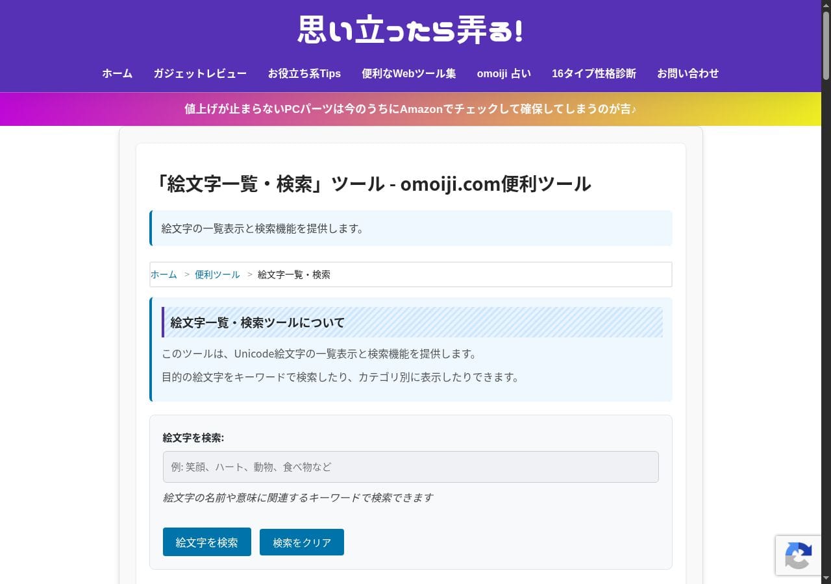This screenshot has width=831, height=584.
Task: Click the site logo title 思い立ったら弄る!
Action: point(410,30)
